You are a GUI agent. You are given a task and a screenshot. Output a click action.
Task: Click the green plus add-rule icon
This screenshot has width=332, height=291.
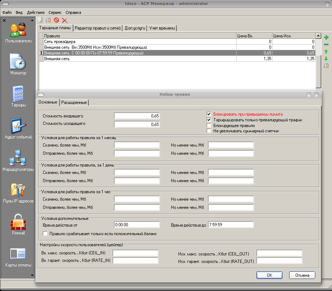pyautogui.click(x=326, y=37)
